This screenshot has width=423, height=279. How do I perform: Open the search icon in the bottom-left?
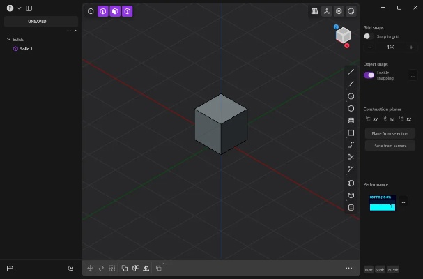(70, 268)
